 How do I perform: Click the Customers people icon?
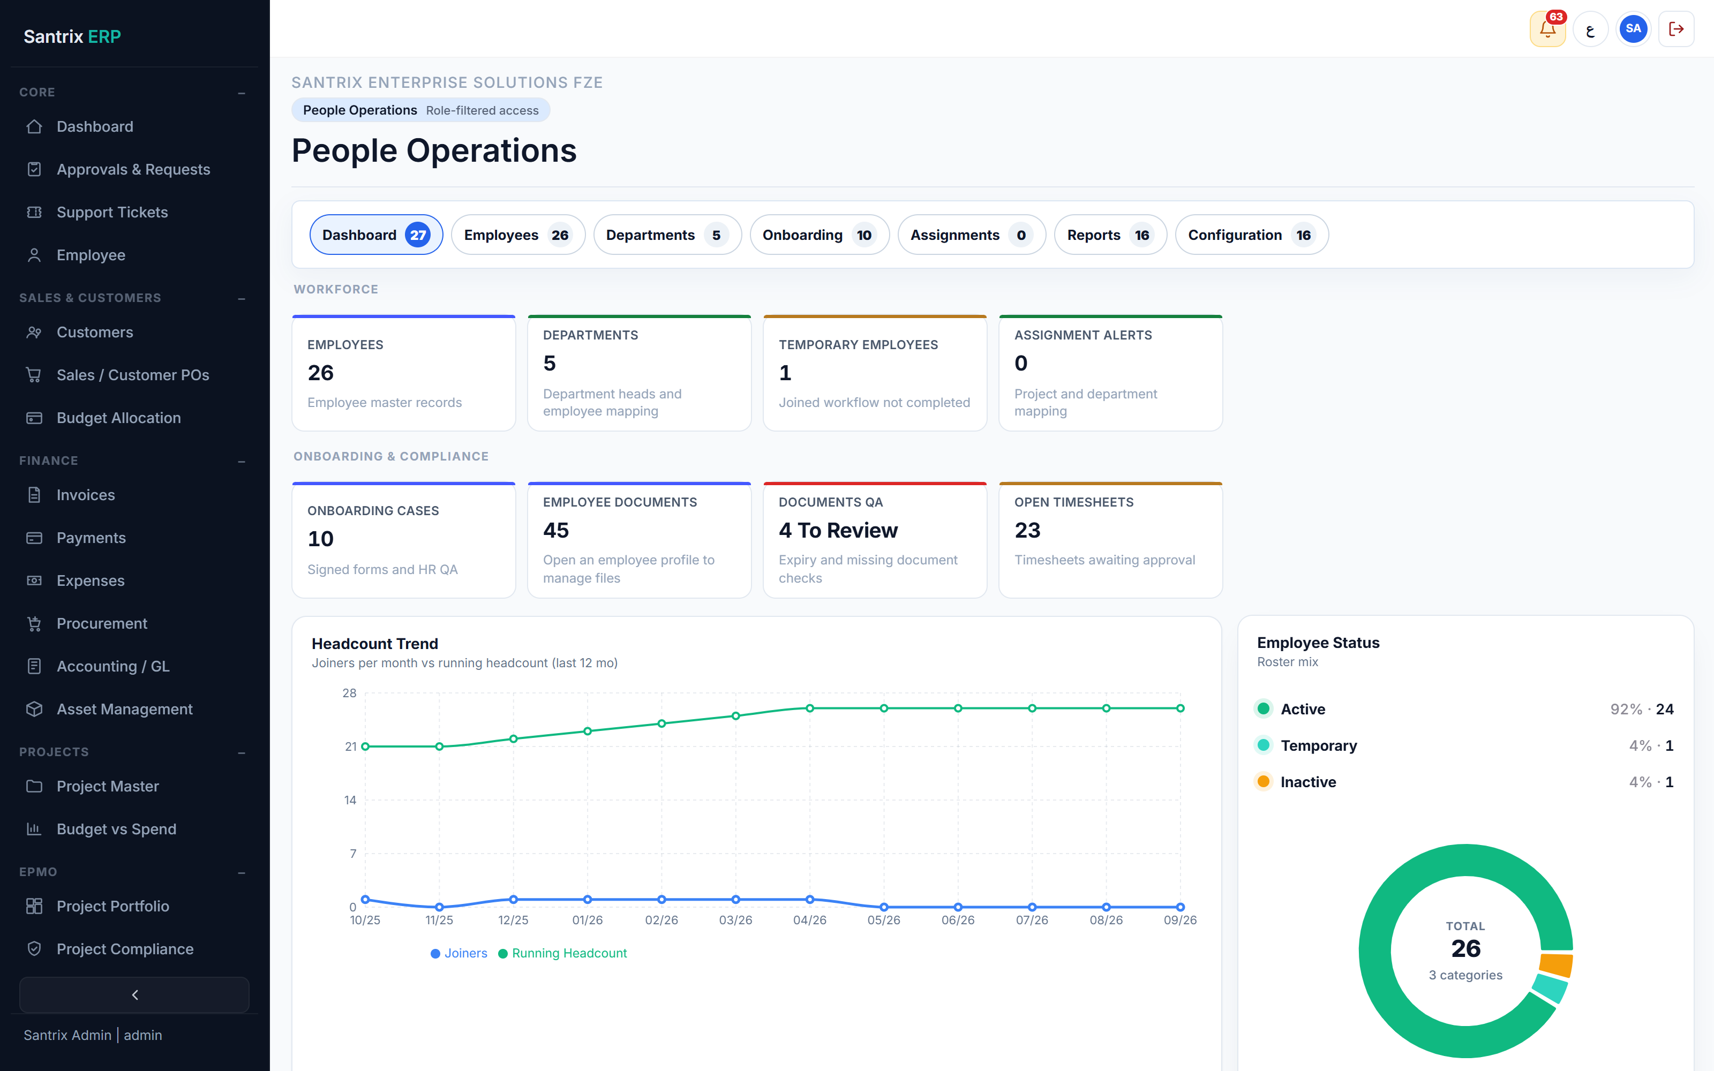click(34, 332)
